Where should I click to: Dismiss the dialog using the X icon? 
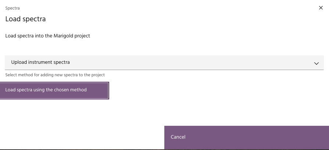tap(321, 8)
